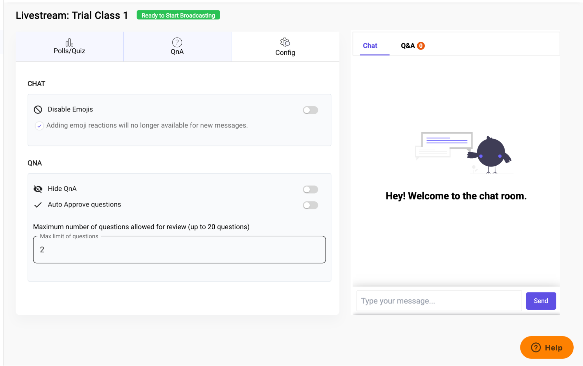583x366 pixels.
Task: Click the Hide QnA crossed-eye icon
Action: click(x=38, y=189)
